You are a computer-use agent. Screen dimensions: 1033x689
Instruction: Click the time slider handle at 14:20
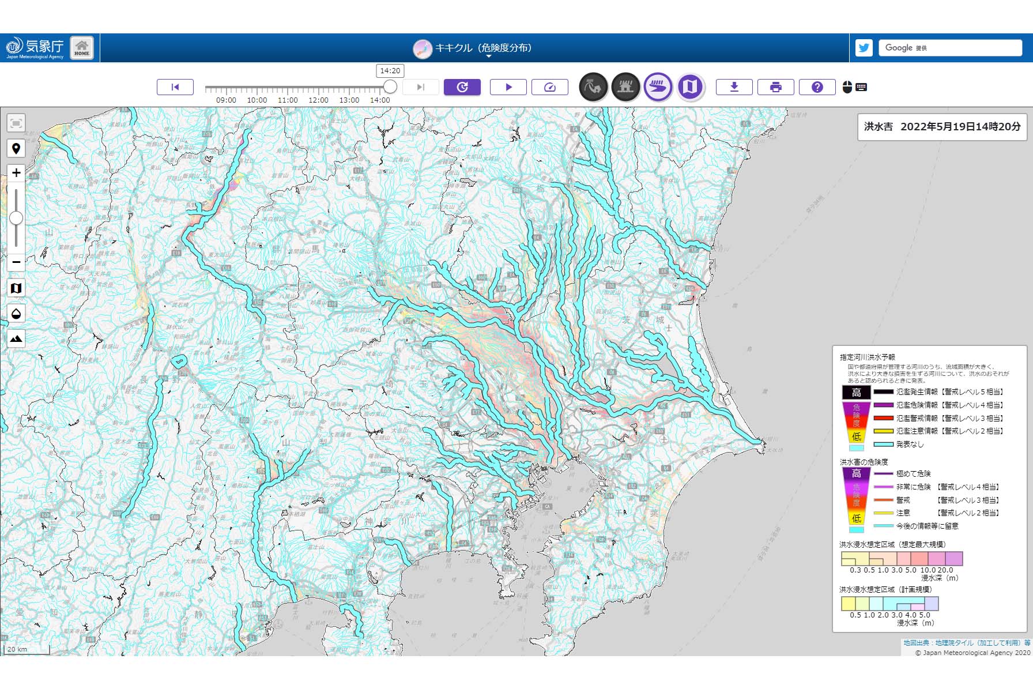pyautogui.click(x=390, y=86)
